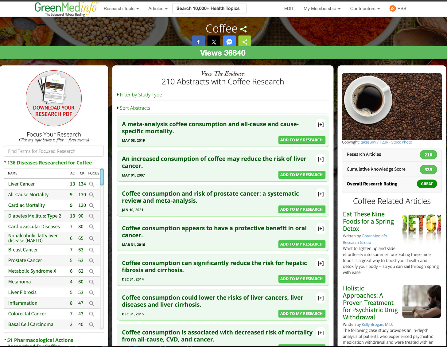Expand prostate cancer abstract [+]
447x347 pixels.
[321, 194]
